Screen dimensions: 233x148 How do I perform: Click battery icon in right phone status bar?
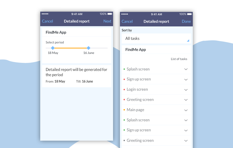pyautogui.click(x=190, y=14)
